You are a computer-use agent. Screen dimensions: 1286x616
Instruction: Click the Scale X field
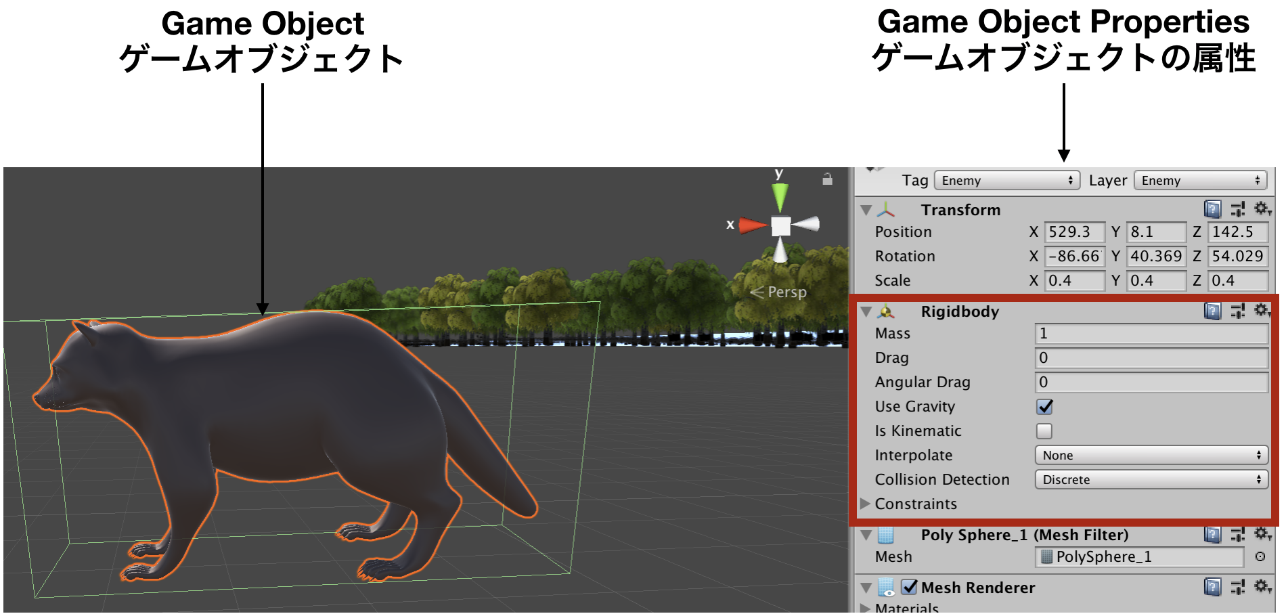(x=1075, y=280)
